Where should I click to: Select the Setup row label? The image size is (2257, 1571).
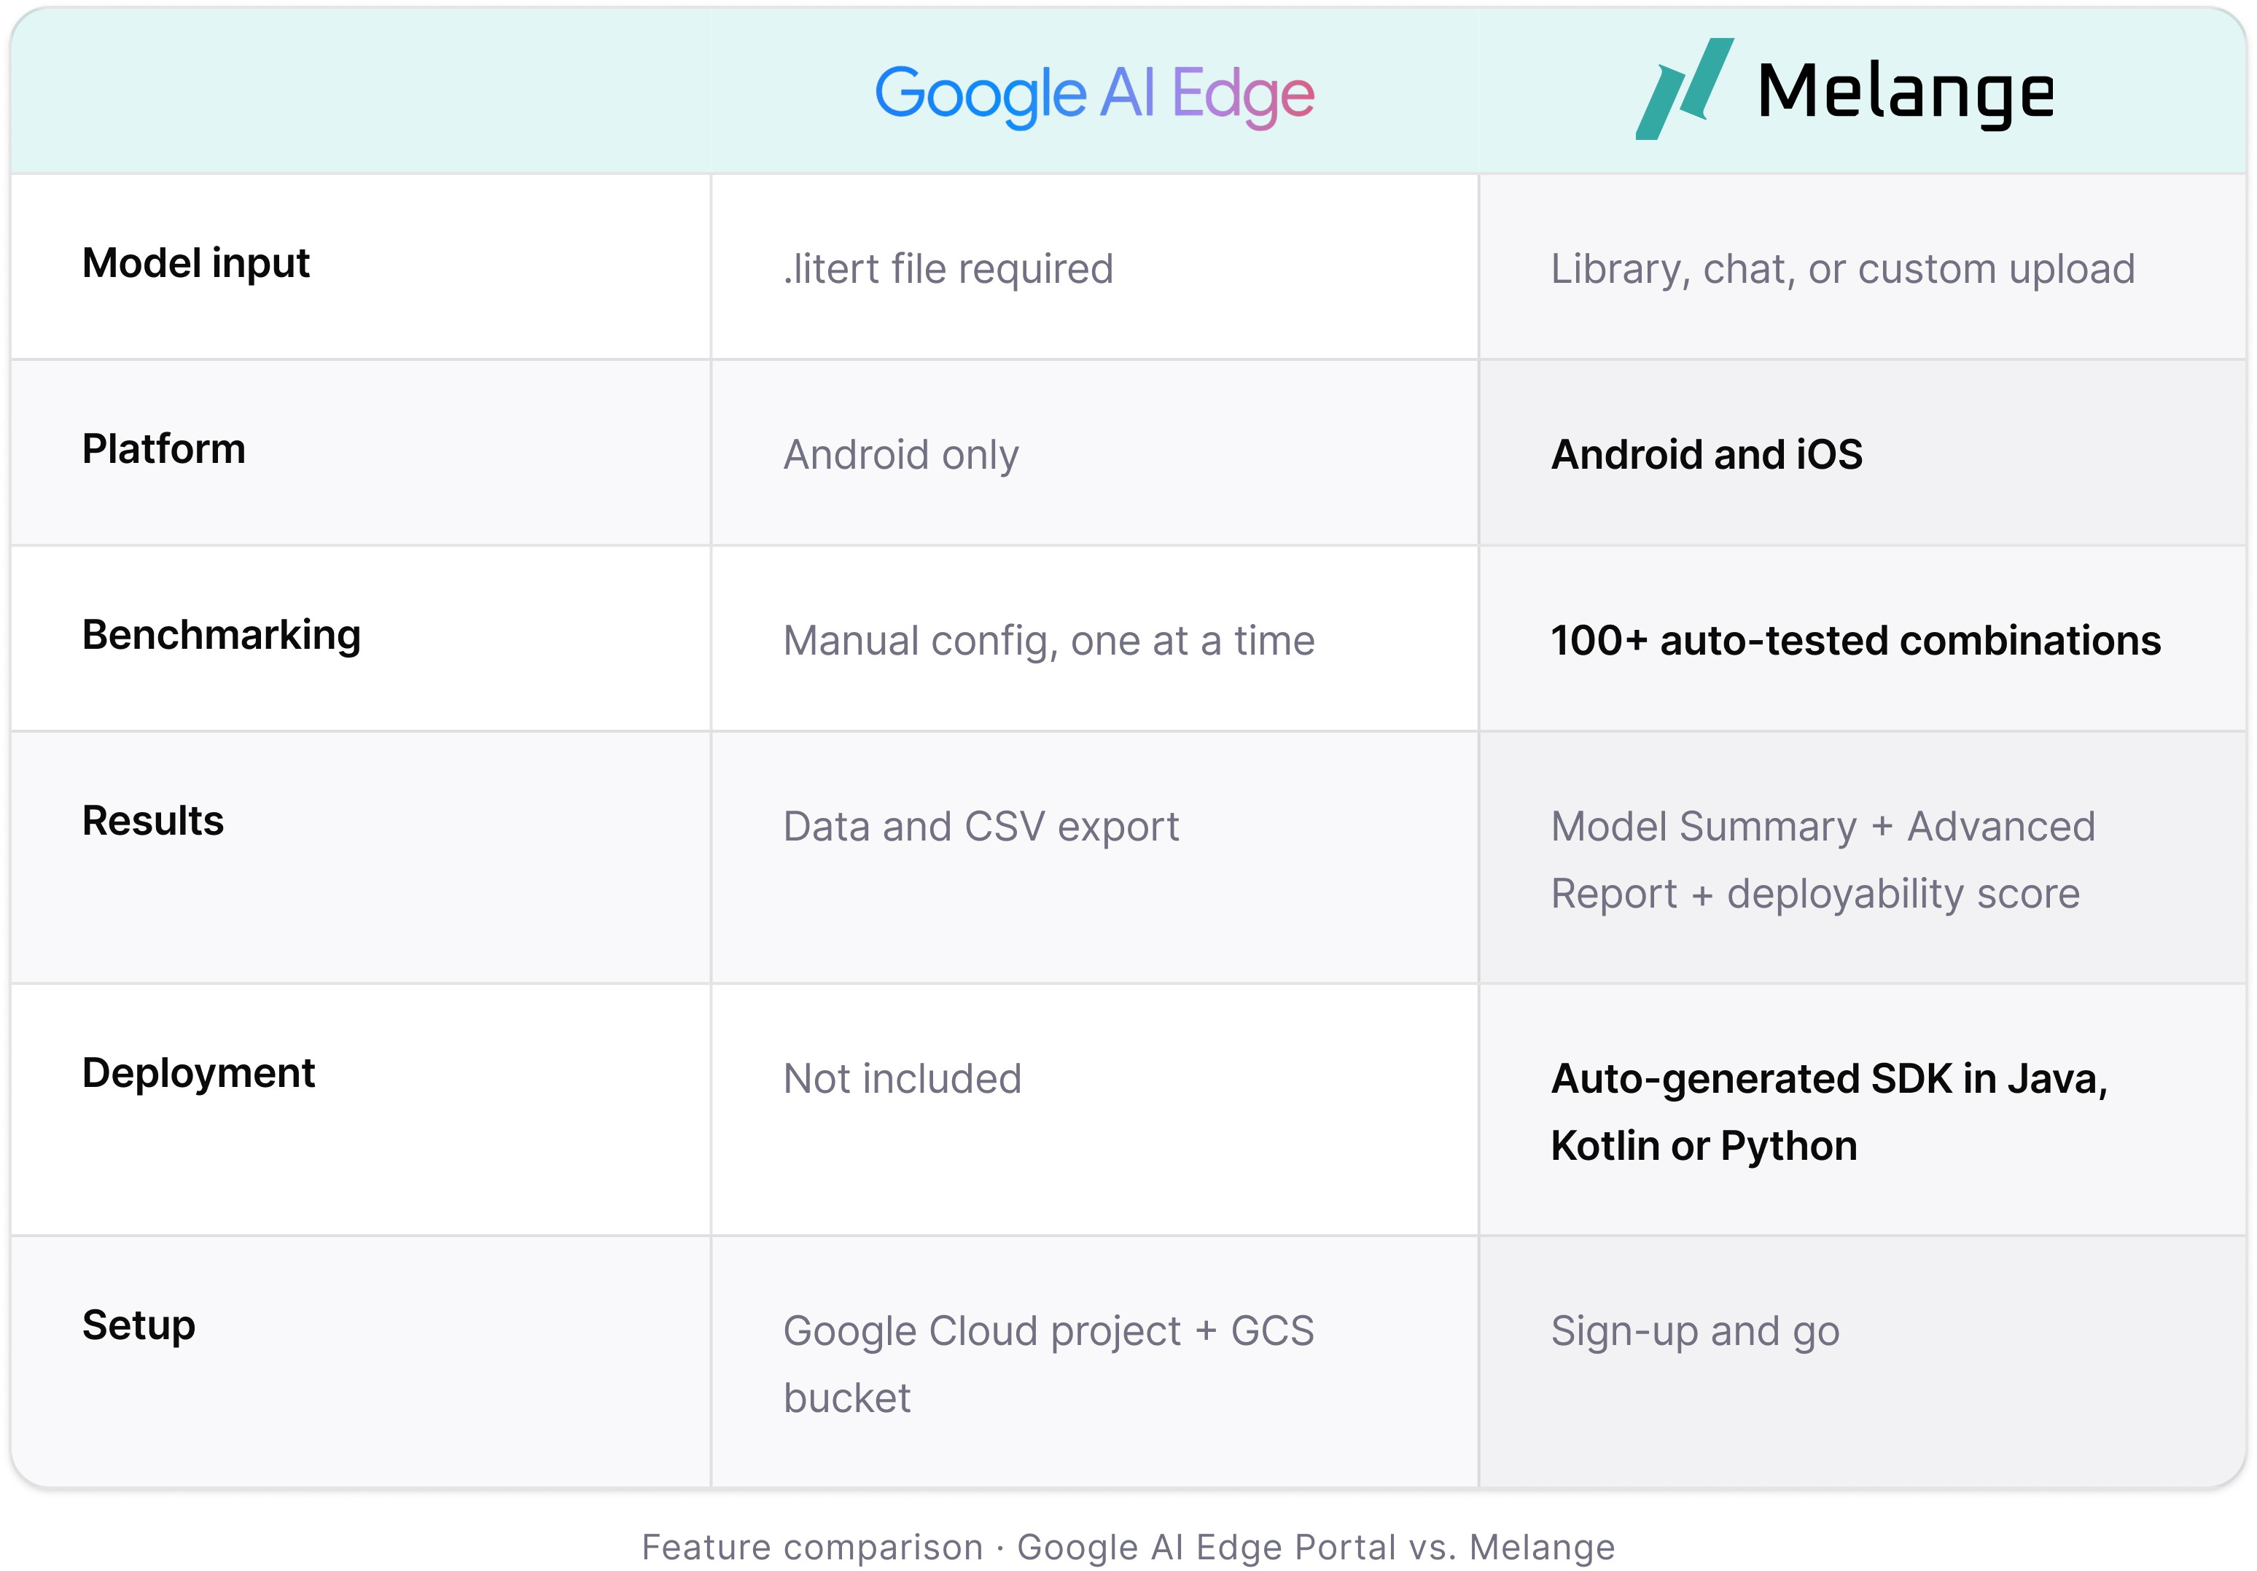(x=139, y=1326)
